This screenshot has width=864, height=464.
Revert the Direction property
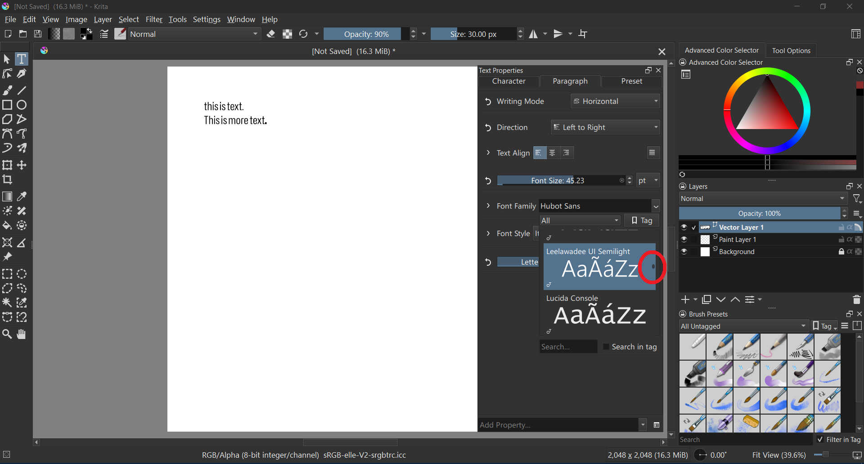488,128
